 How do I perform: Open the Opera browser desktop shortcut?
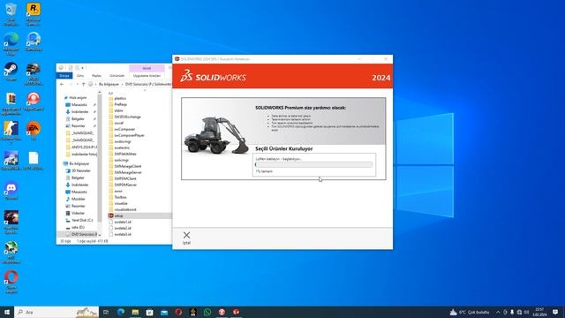click(x=11, y=282)
